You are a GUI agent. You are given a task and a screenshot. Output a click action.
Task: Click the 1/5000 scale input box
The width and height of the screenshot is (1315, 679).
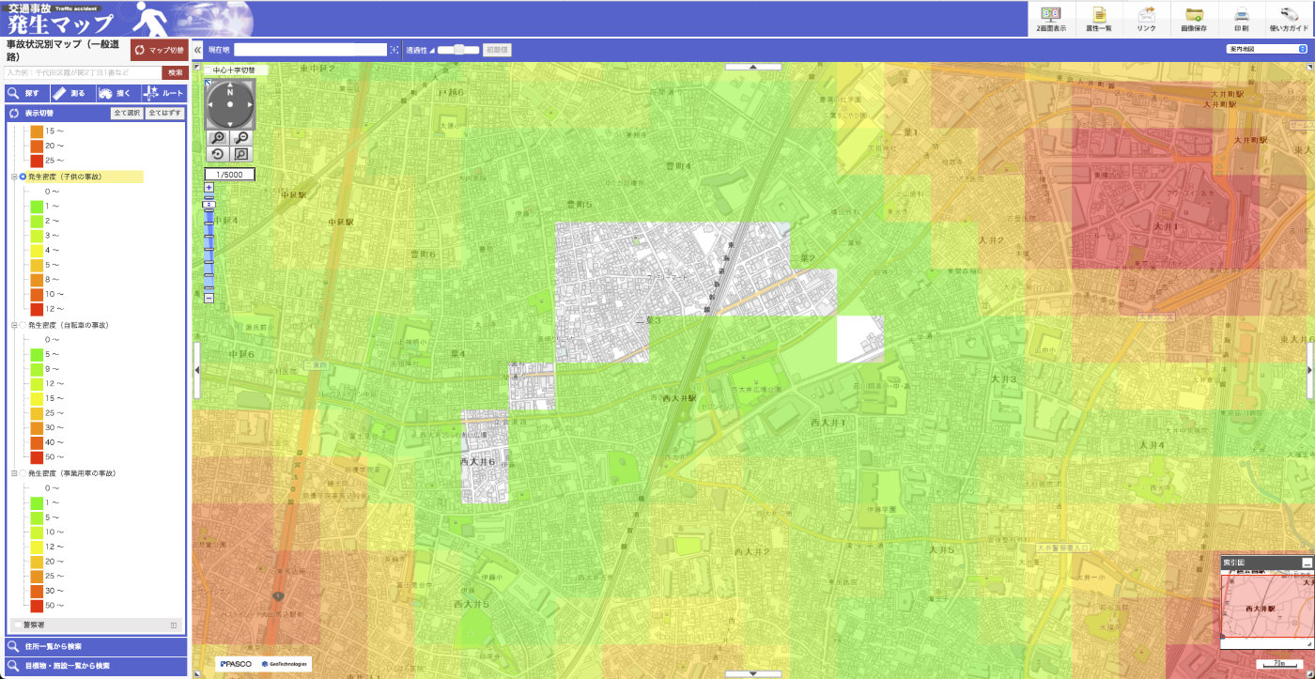230,175
